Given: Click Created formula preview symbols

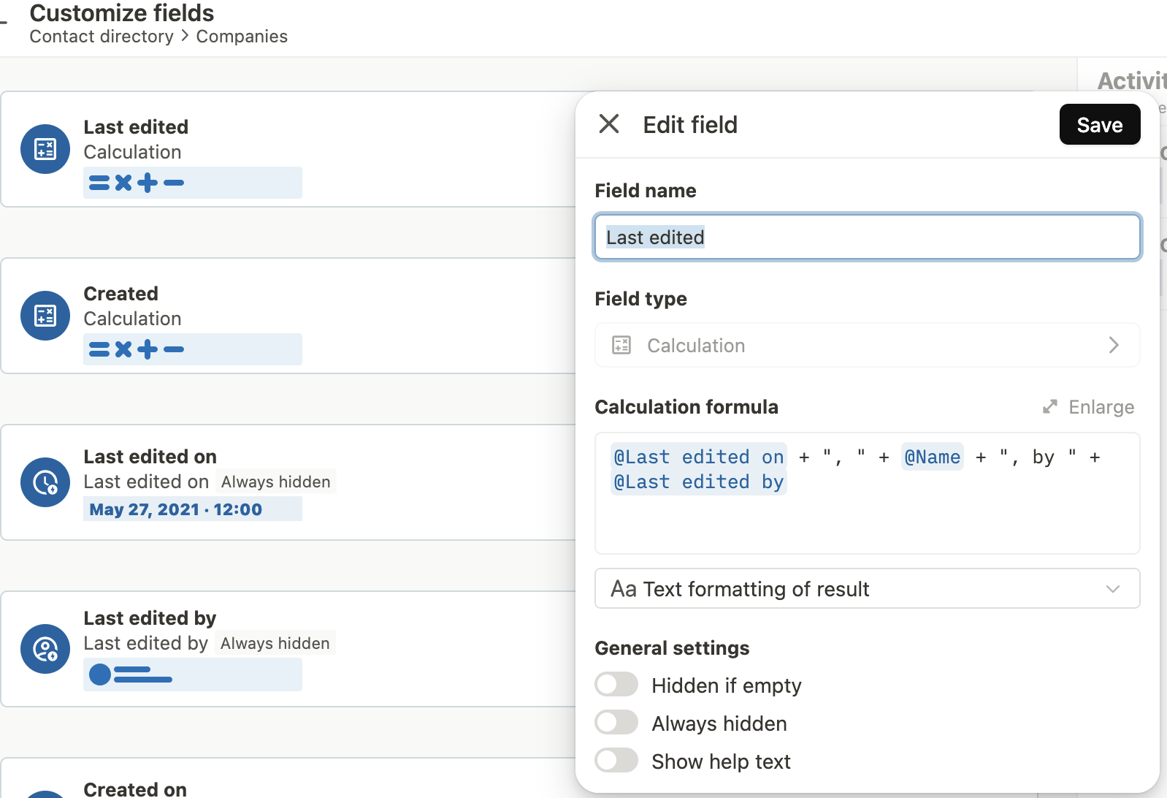Looking at the screenshot, I should click(193, 349).
